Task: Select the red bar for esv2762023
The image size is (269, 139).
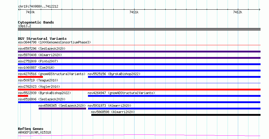Action: pos(139,90)
